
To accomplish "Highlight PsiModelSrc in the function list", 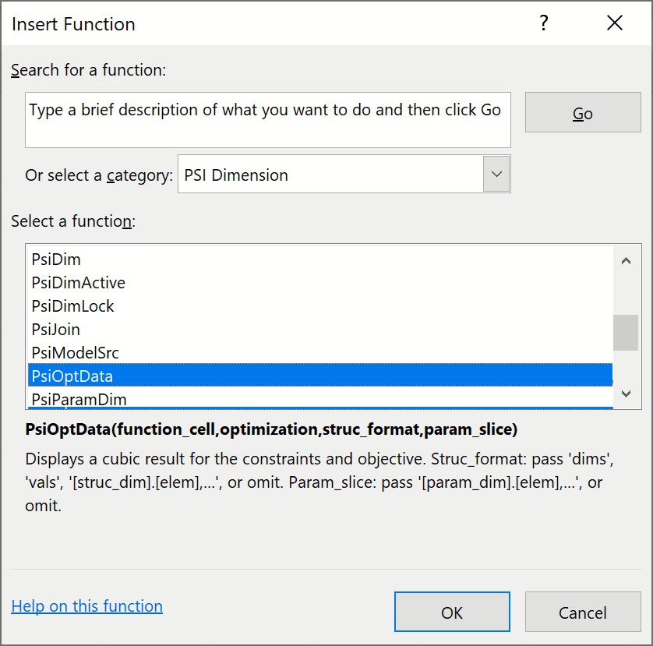I will 75,353.
